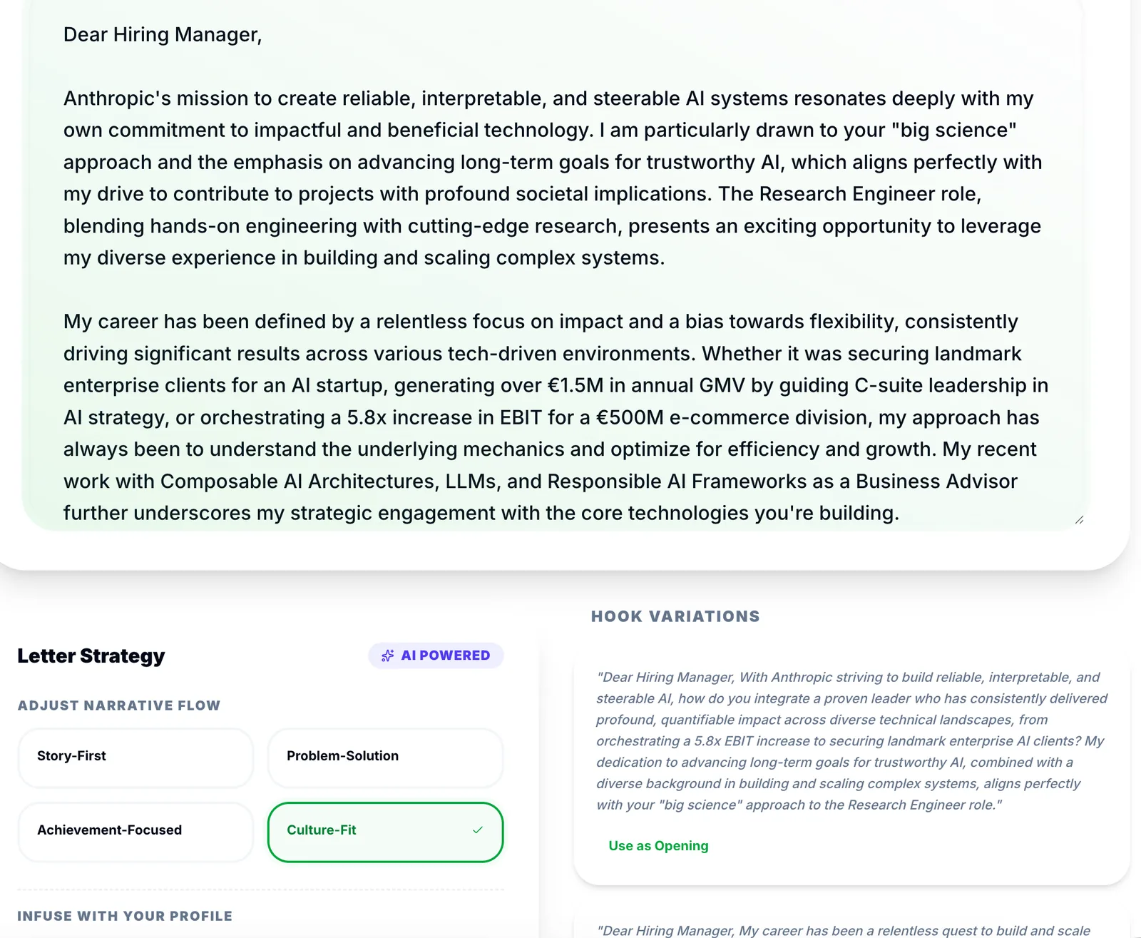Image resolution: width=1141 pixels, height=938 pixels.
Task: Place cursor after 'you're building.' at letter end
Action: (900, 513)
